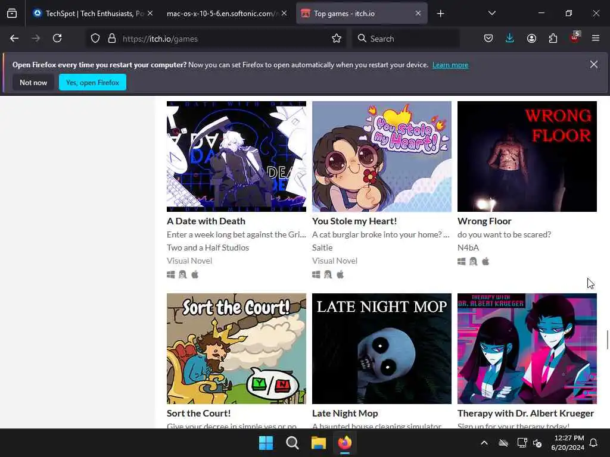Dismiss the Firefox startup notification bar

594,64
